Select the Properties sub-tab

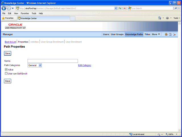[x=23, y=42]
